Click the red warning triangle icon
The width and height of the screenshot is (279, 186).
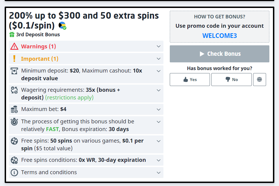14,46
